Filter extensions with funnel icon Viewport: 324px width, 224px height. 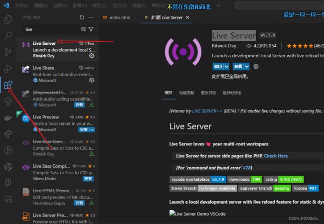coord(91,29)
